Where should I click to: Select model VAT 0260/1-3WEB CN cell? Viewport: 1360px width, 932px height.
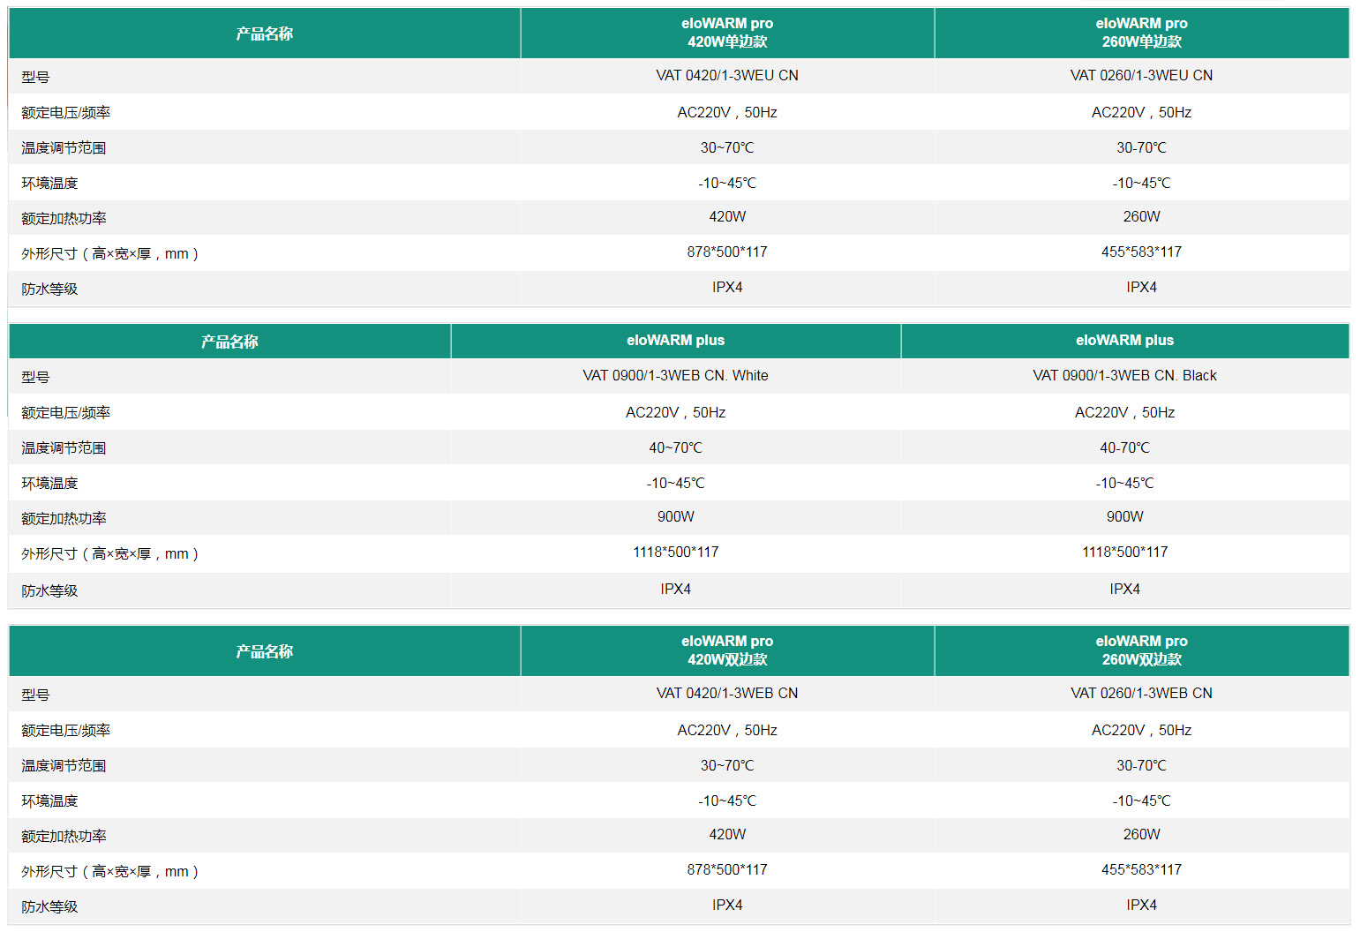click(x=1141, y=694)
